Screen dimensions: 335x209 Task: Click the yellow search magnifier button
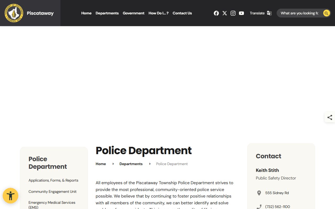(326, 13)
